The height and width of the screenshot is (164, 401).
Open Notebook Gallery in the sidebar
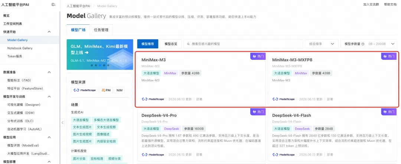tap(20, 48)
